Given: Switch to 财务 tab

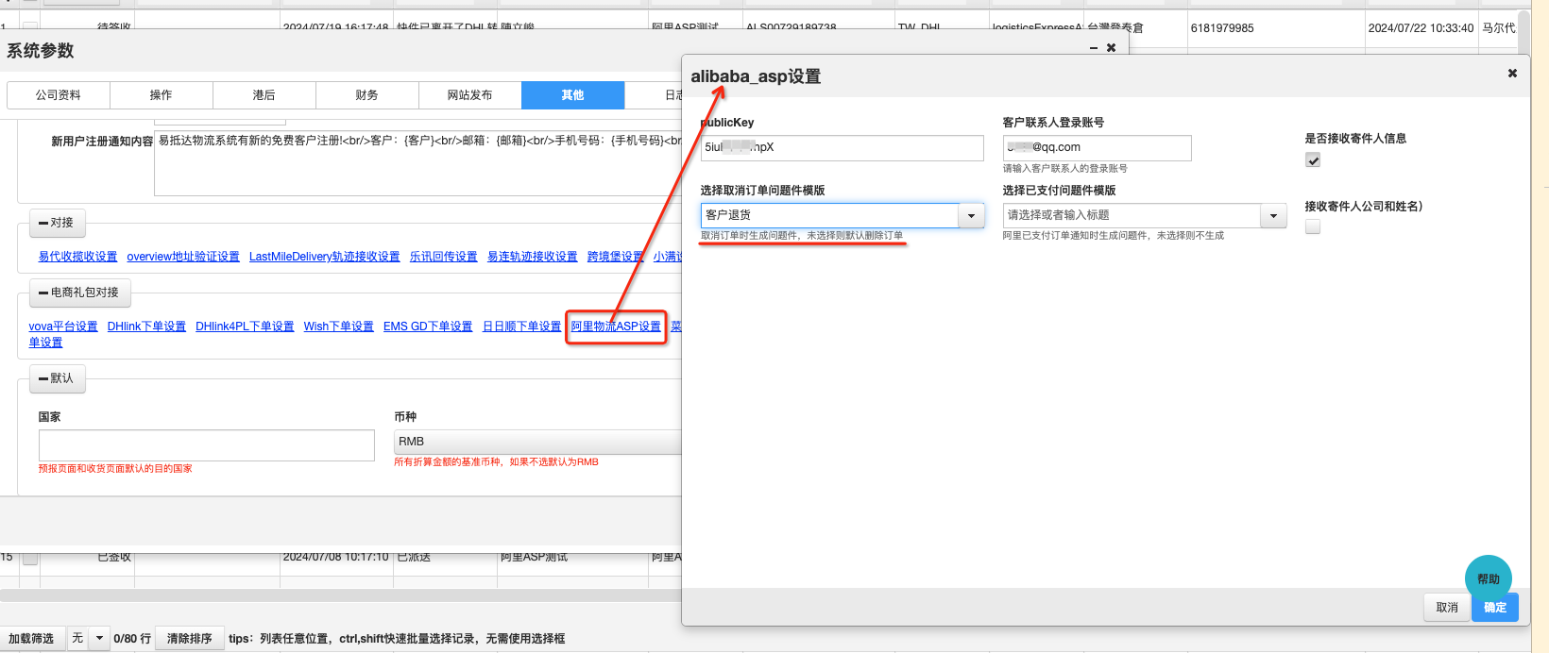Looking at the screenshot, I should click(x=367, y=95).
